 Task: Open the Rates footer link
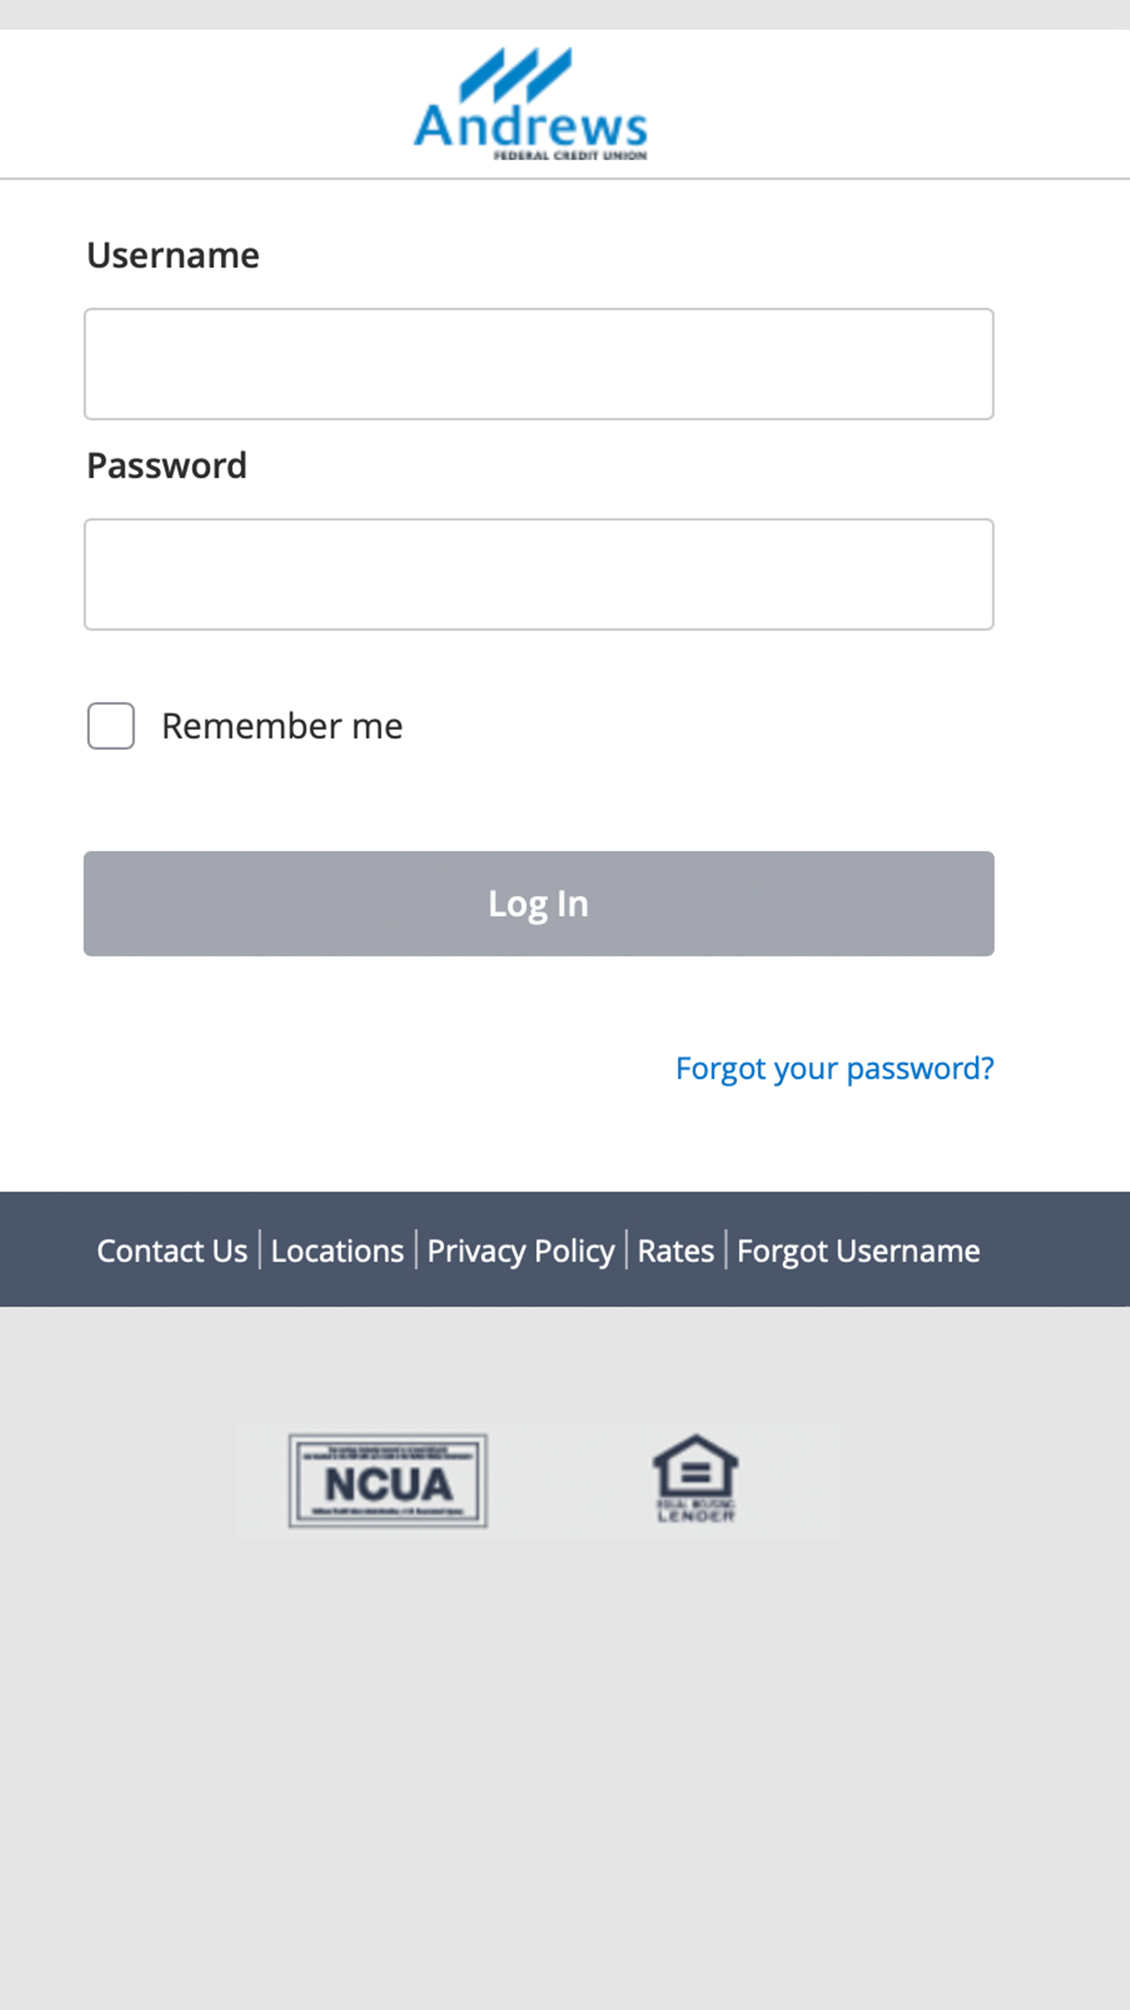[676, 1251]
